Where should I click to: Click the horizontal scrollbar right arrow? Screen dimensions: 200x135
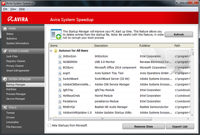(x=188, y=119)
